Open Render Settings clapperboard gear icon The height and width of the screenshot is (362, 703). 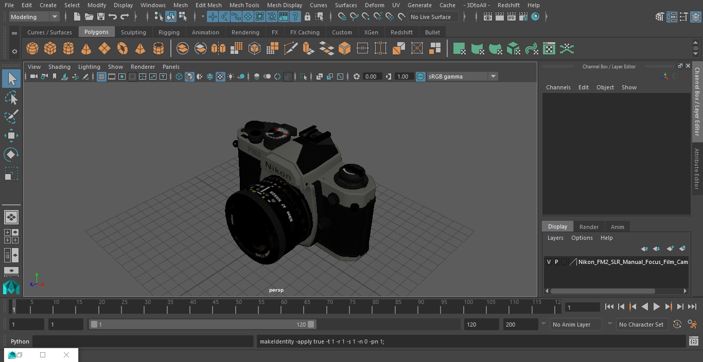[523, 17]
